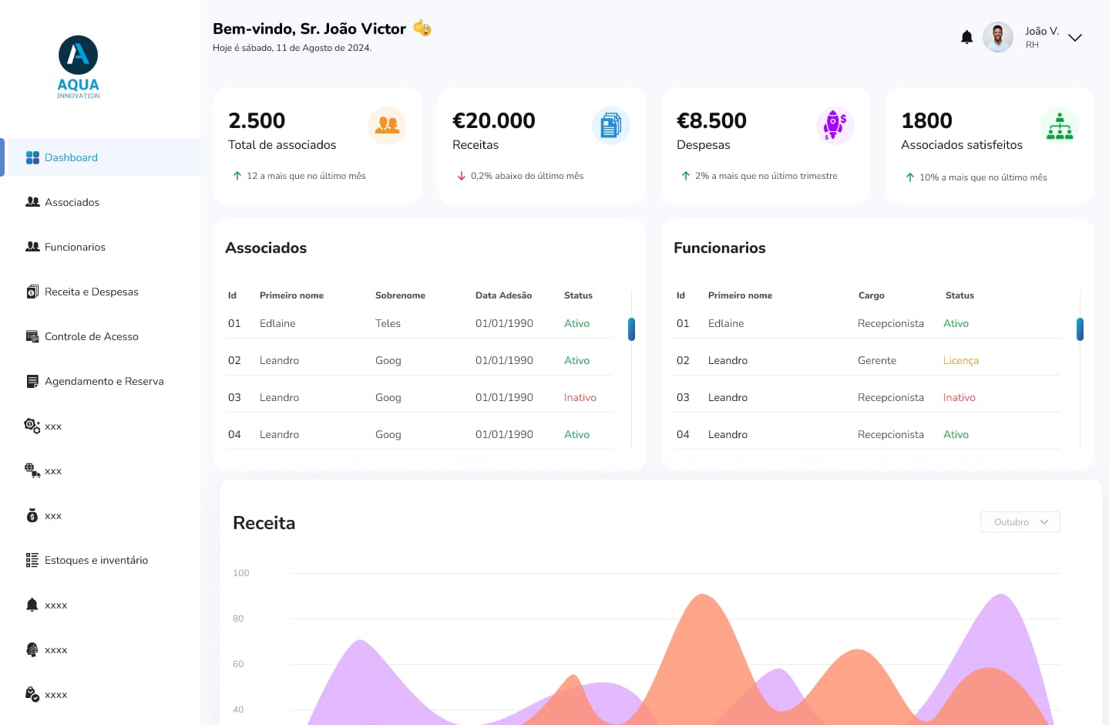This screenshot has width=1109, height=725.
Task: Open the Dashboard menu item
Action: pos(71,157)
